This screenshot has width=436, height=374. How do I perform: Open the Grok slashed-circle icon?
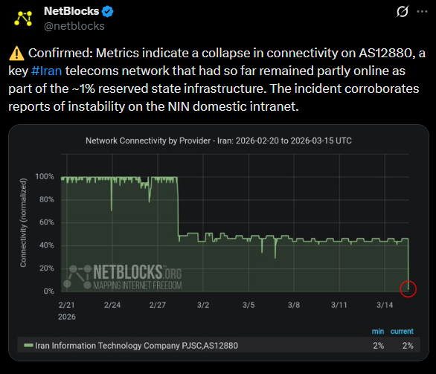point(403,11)
